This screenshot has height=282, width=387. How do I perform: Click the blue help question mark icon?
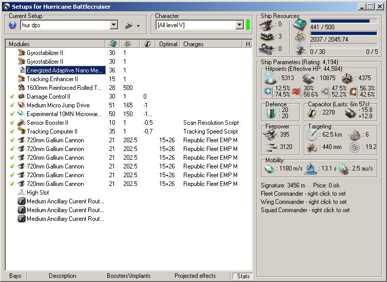(13, 25)
